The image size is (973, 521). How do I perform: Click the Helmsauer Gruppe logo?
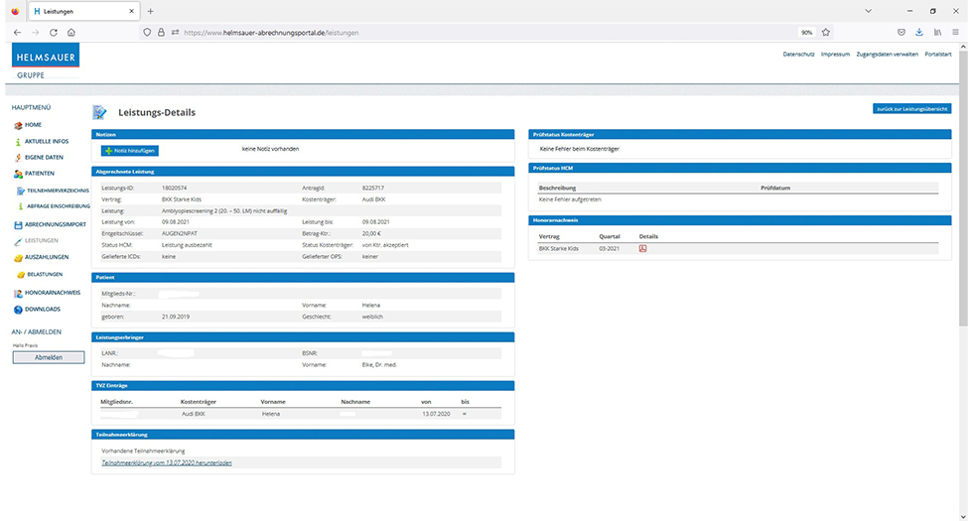(x=46, y=61)
